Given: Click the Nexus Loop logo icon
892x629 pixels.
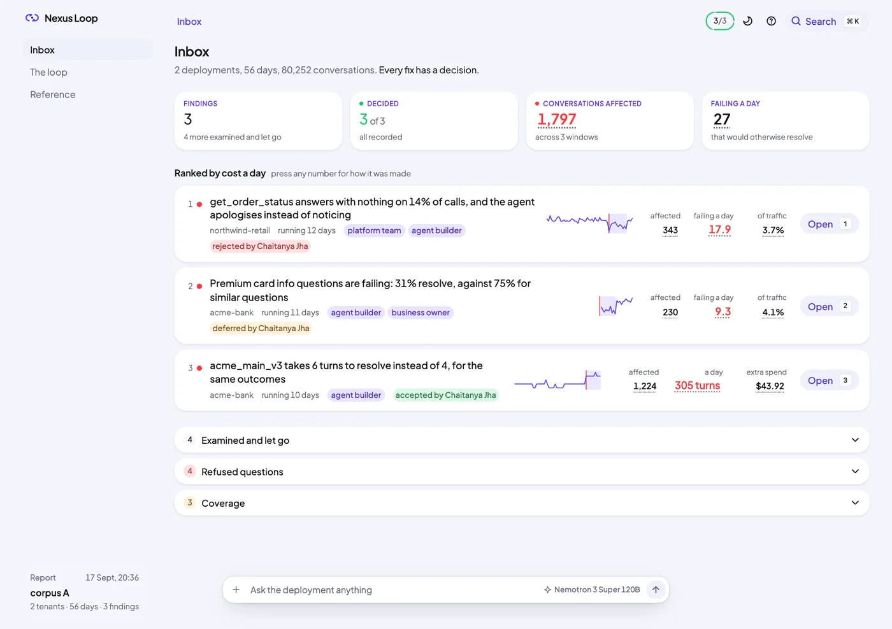Looking at the screenshot, I should point(32,18).
